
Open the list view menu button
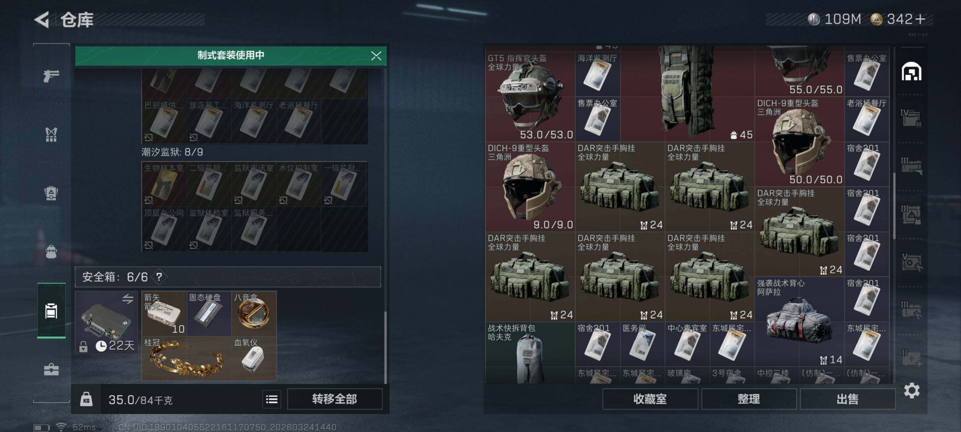point(271,399)
